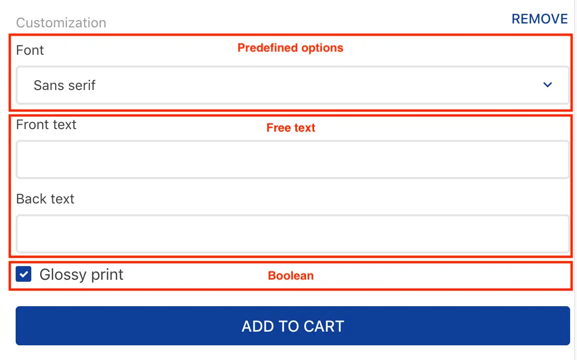Click the white checkmark icon beside Glossy print
Viewport: 577px width, 360px height.
tap(23, 274)
